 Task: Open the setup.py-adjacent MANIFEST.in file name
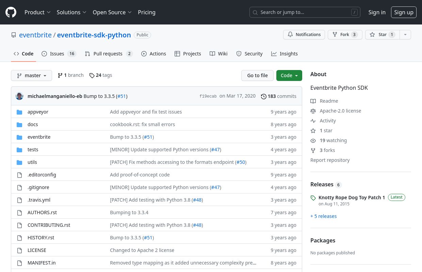42,263
